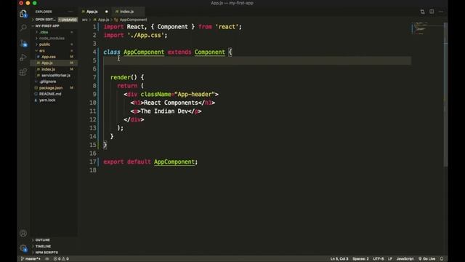465x262 pixels.
Task: Click Go Live in status bar
Action: pos(426,259)
